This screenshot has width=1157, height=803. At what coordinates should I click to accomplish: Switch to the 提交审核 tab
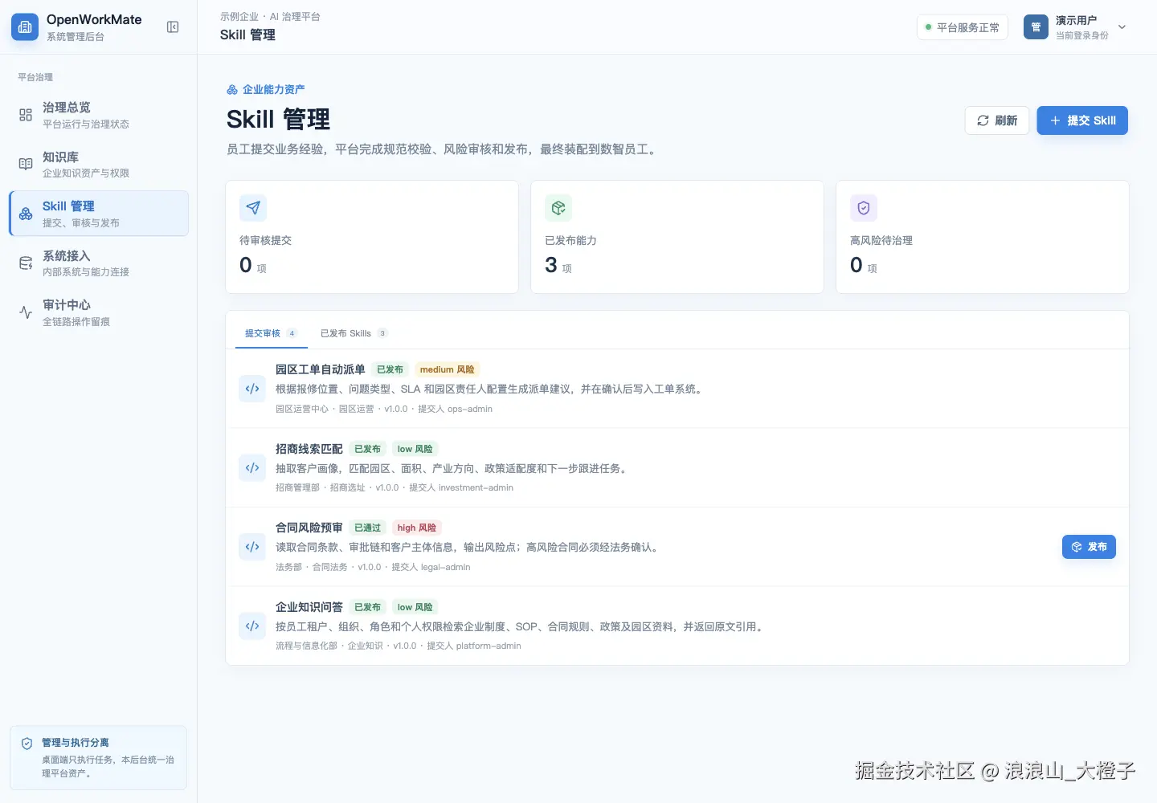pos(271,333)
